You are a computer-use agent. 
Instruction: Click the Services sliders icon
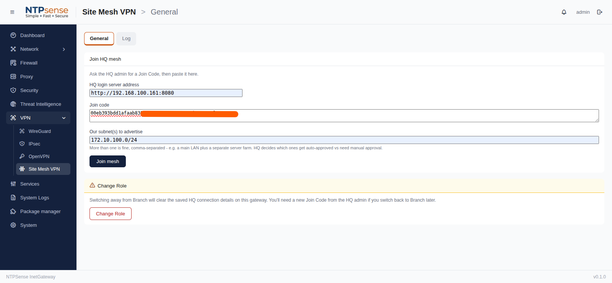(13, 184)
